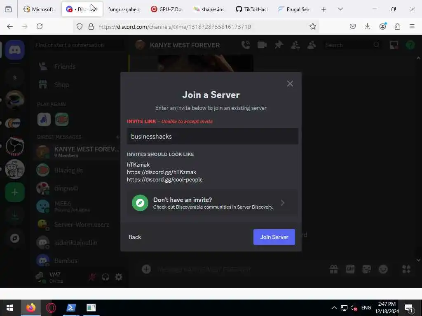Open the Windows notification center
Screen dimensions: 422x316
tap(409, 308)
